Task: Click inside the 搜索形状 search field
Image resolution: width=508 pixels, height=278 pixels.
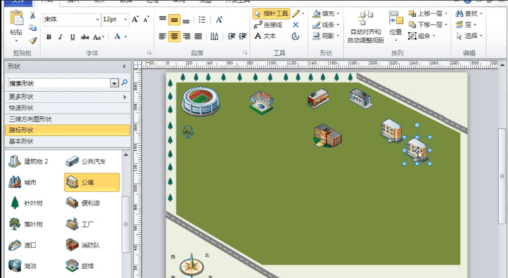Action: pyautogui.click(x=59, y=83)
